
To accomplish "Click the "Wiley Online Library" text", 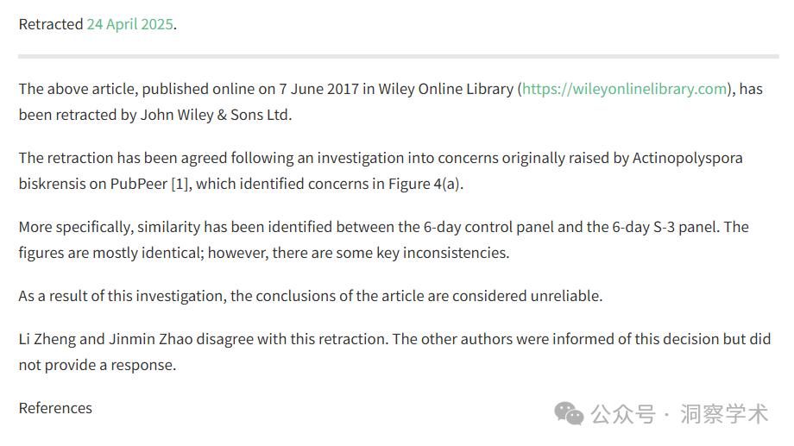I will 446,89.
